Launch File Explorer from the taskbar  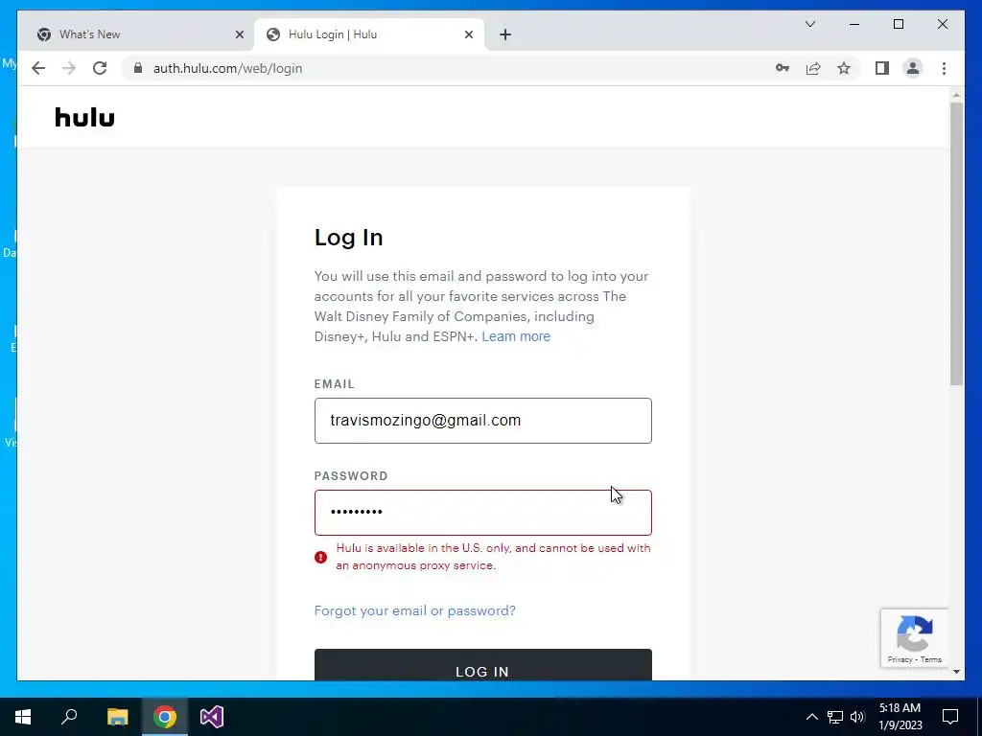tap(117, 717)
